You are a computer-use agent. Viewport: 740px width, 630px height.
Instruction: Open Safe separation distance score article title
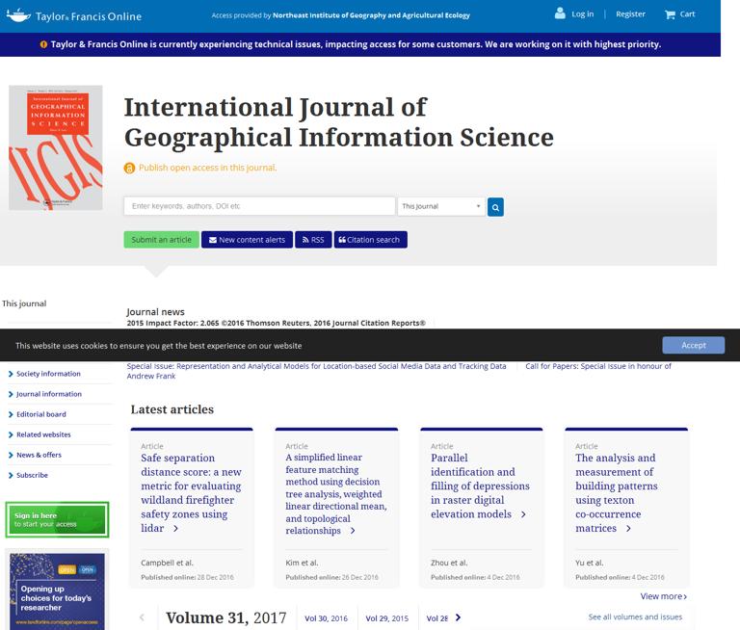click(191, 492)
